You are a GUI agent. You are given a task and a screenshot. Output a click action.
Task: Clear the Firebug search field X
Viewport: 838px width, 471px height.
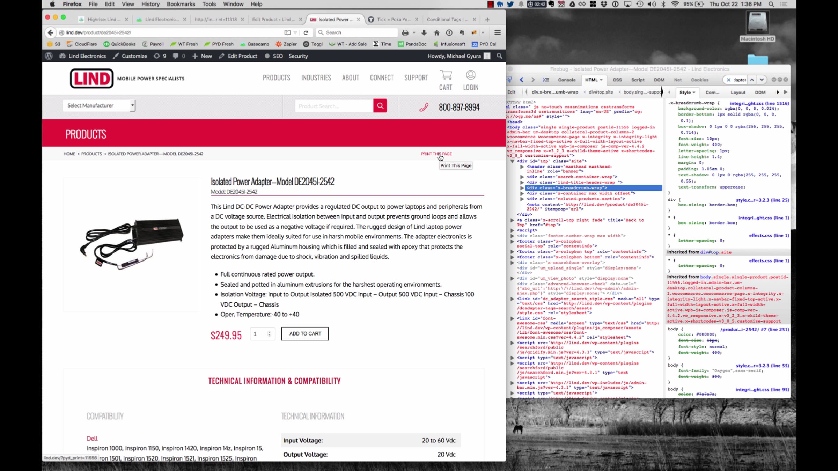[x=728, y=80]
